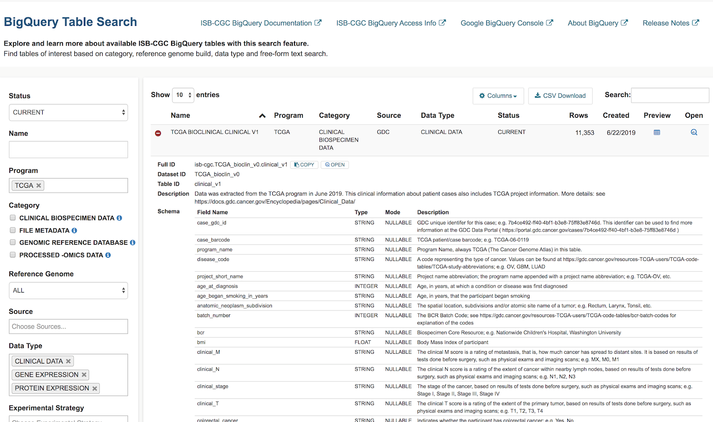Image resolution: width=713 pixels, height=422 pixels.
Task: Click the Open magnifier icon in row
Action: pos(693,132)
